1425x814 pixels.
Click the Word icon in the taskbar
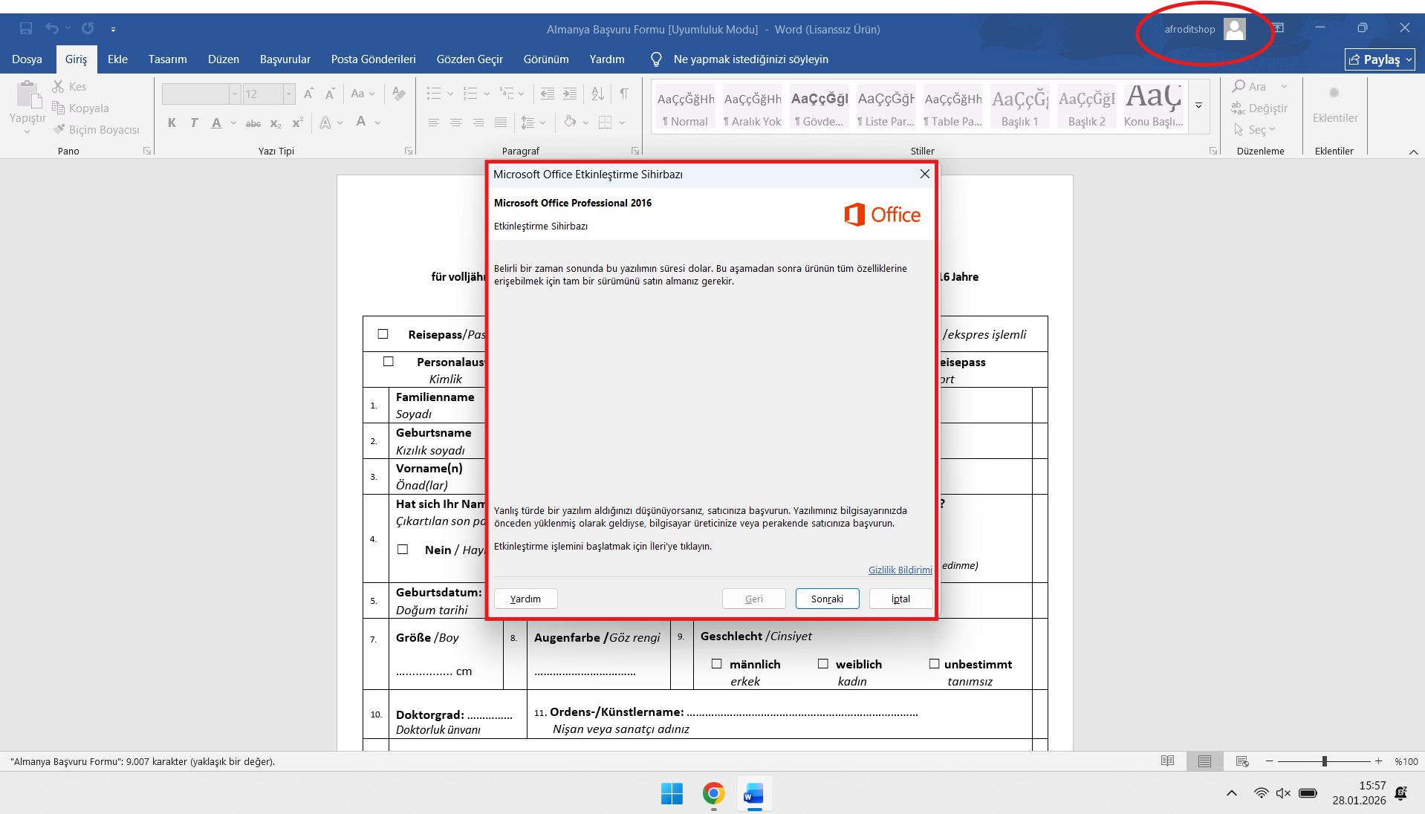754,794
